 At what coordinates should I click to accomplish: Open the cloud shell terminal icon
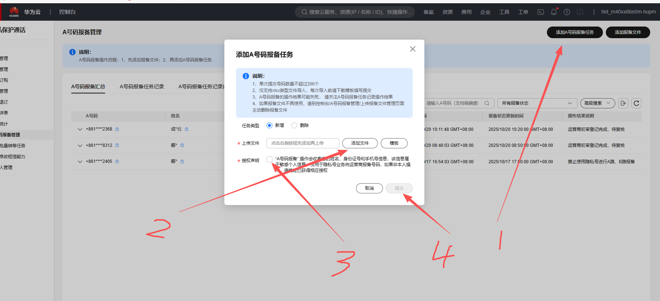[541, 12]
